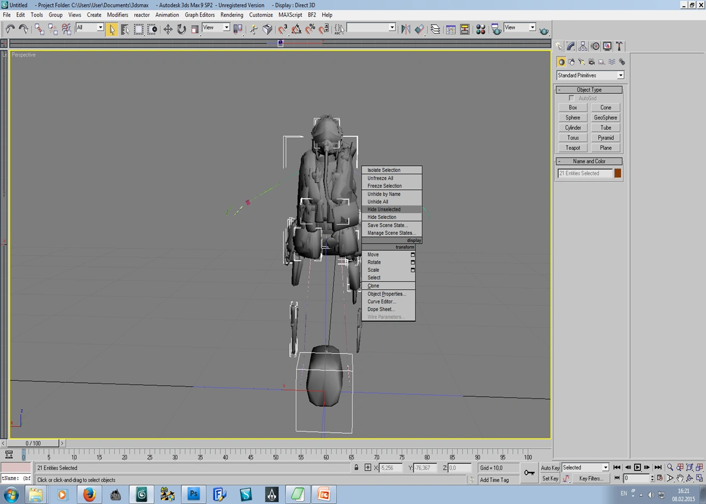Screen dimensions: 706x504
Task: Click the object color swatch
Action: (x=617, y=173)
